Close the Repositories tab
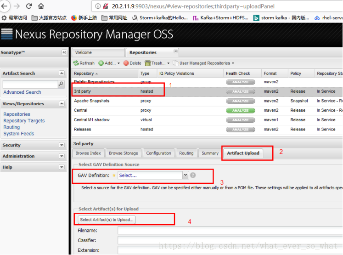This screenshot has width=343, height=255. click(x=175, y=51)
